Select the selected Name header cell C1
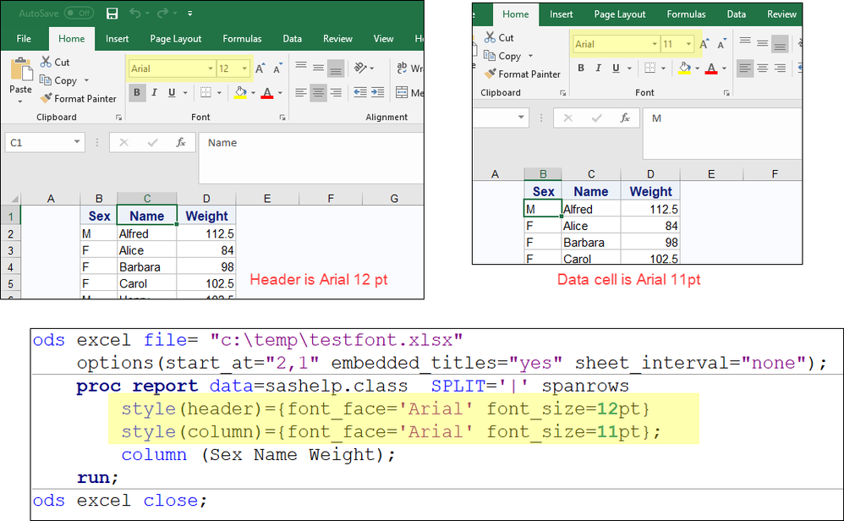Image resolution: width=844 pixels, height=521 pixels. (146, 216)
